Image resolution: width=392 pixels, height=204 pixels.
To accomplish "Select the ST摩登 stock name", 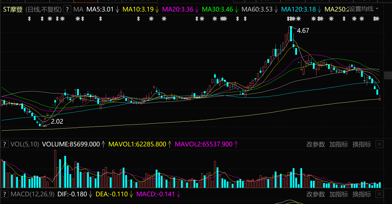I will pos(13,9).
